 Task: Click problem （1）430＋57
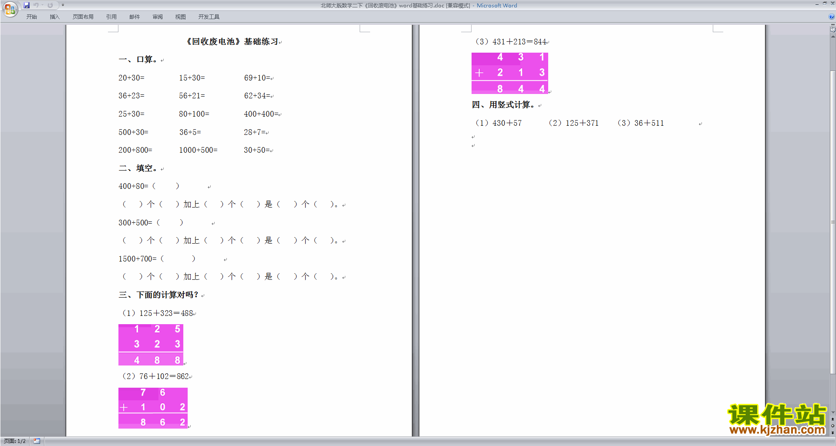[498, 123]
